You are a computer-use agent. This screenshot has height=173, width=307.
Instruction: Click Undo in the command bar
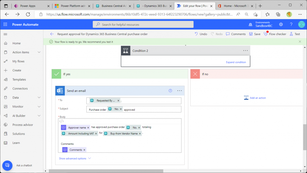point(201,34)
